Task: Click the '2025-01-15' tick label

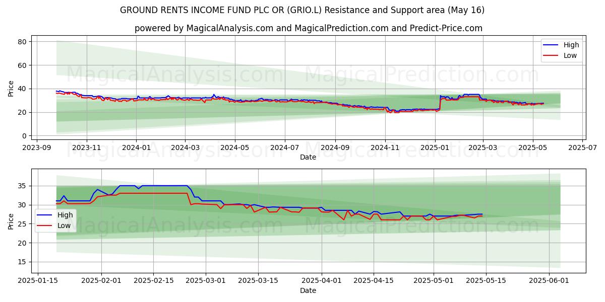Action: 38,281
